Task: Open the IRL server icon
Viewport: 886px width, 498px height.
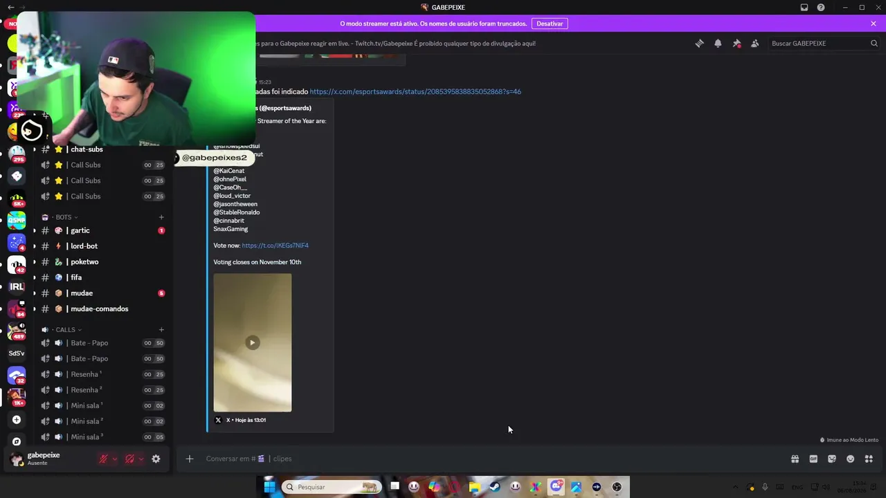Action: tap(17, 286)
